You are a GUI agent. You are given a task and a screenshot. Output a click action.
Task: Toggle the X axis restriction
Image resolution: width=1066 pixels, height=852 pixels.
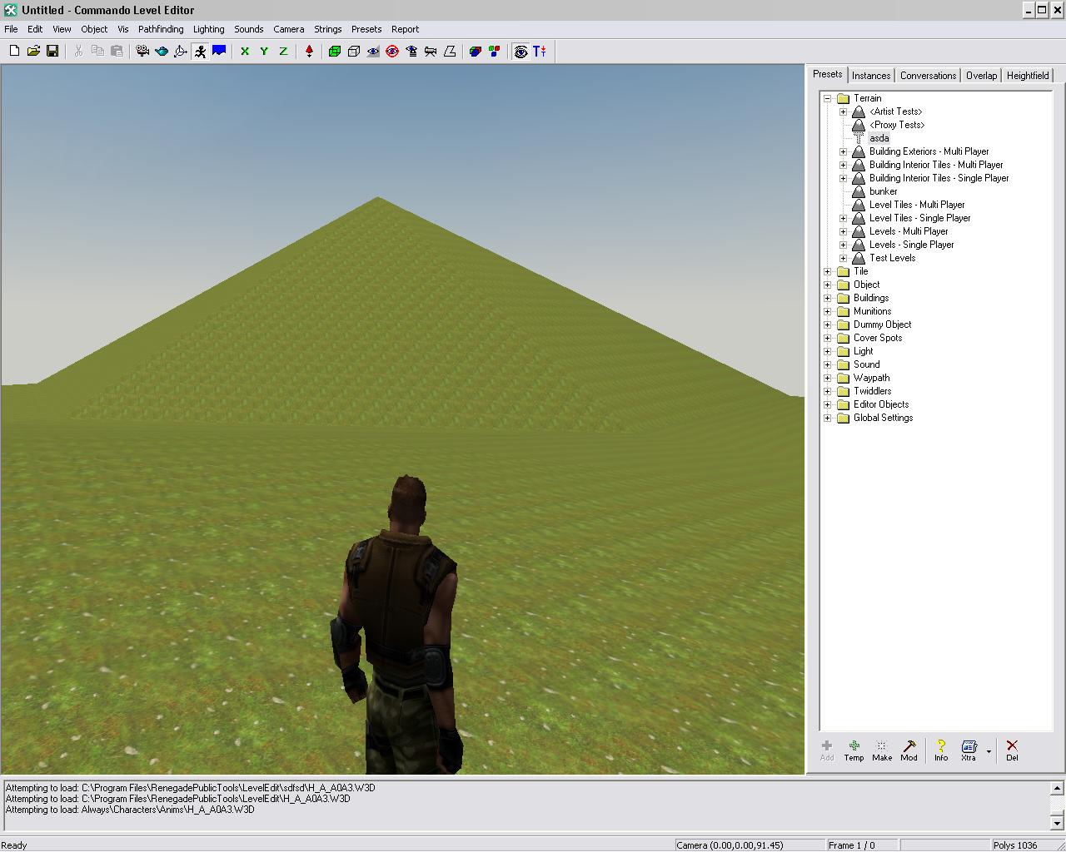coord(245,52)
